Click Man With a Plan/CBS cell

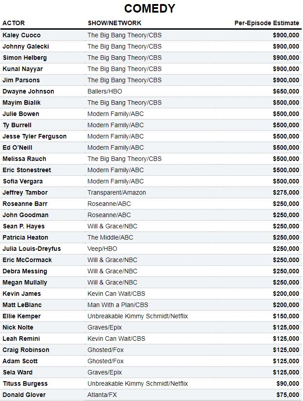(x=118, y=305)
